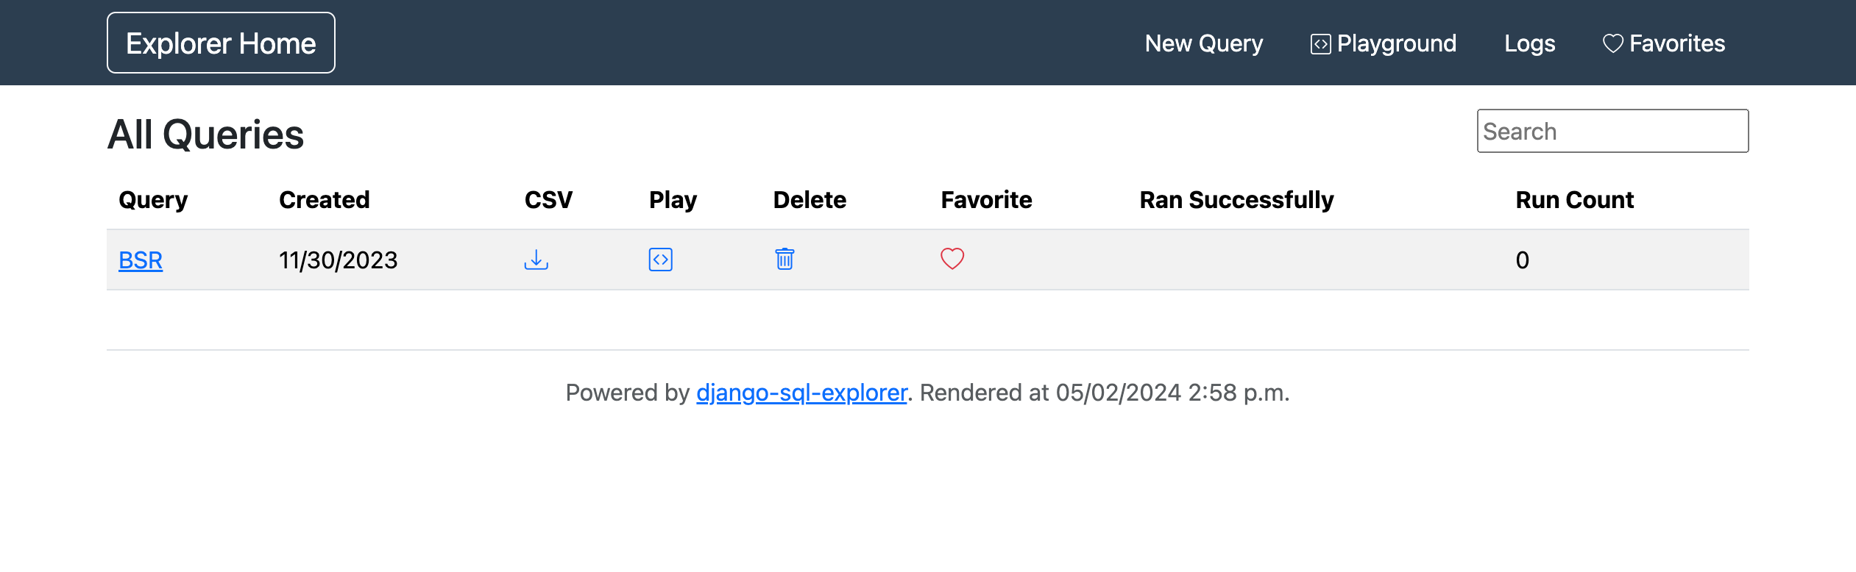This screenshot has height=572, width=1856.
Task: Toggle favorite heart for BSR query
Action: [952, 259]
